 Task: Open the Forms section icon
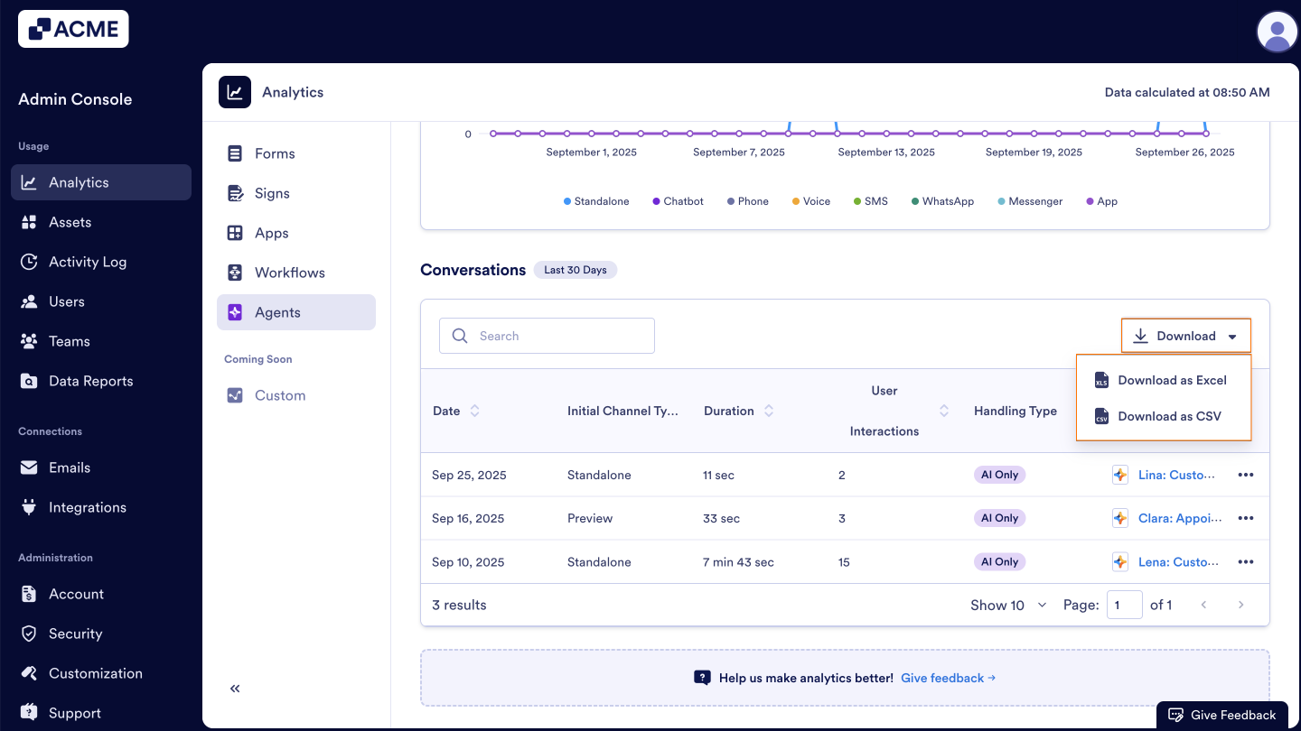click(x=234, y=153)
